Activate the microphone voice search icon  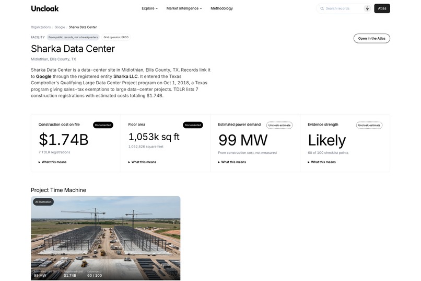(x=367, y=8)
